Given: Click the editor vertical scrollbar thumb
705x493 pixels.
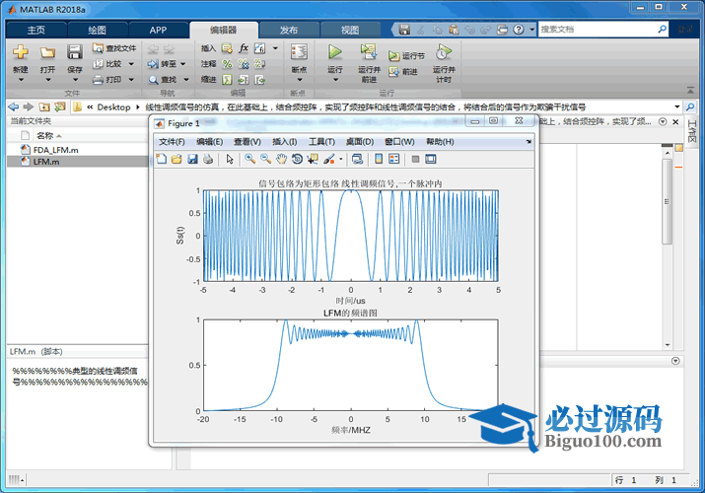Looking at the screenshot, I should tap(668, 201).
